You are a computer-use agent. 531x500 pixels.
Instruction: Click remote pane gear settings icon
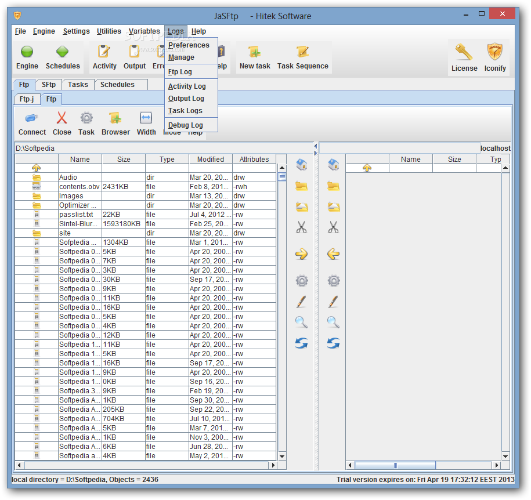(x=333, y=281)
